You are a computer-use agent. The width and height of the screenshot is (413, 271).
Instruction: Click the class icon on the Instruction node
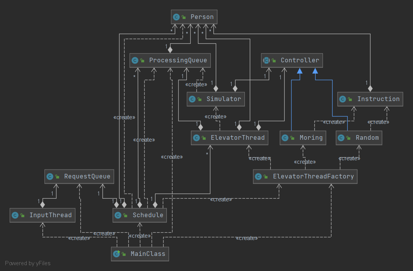tap(343, 99)
